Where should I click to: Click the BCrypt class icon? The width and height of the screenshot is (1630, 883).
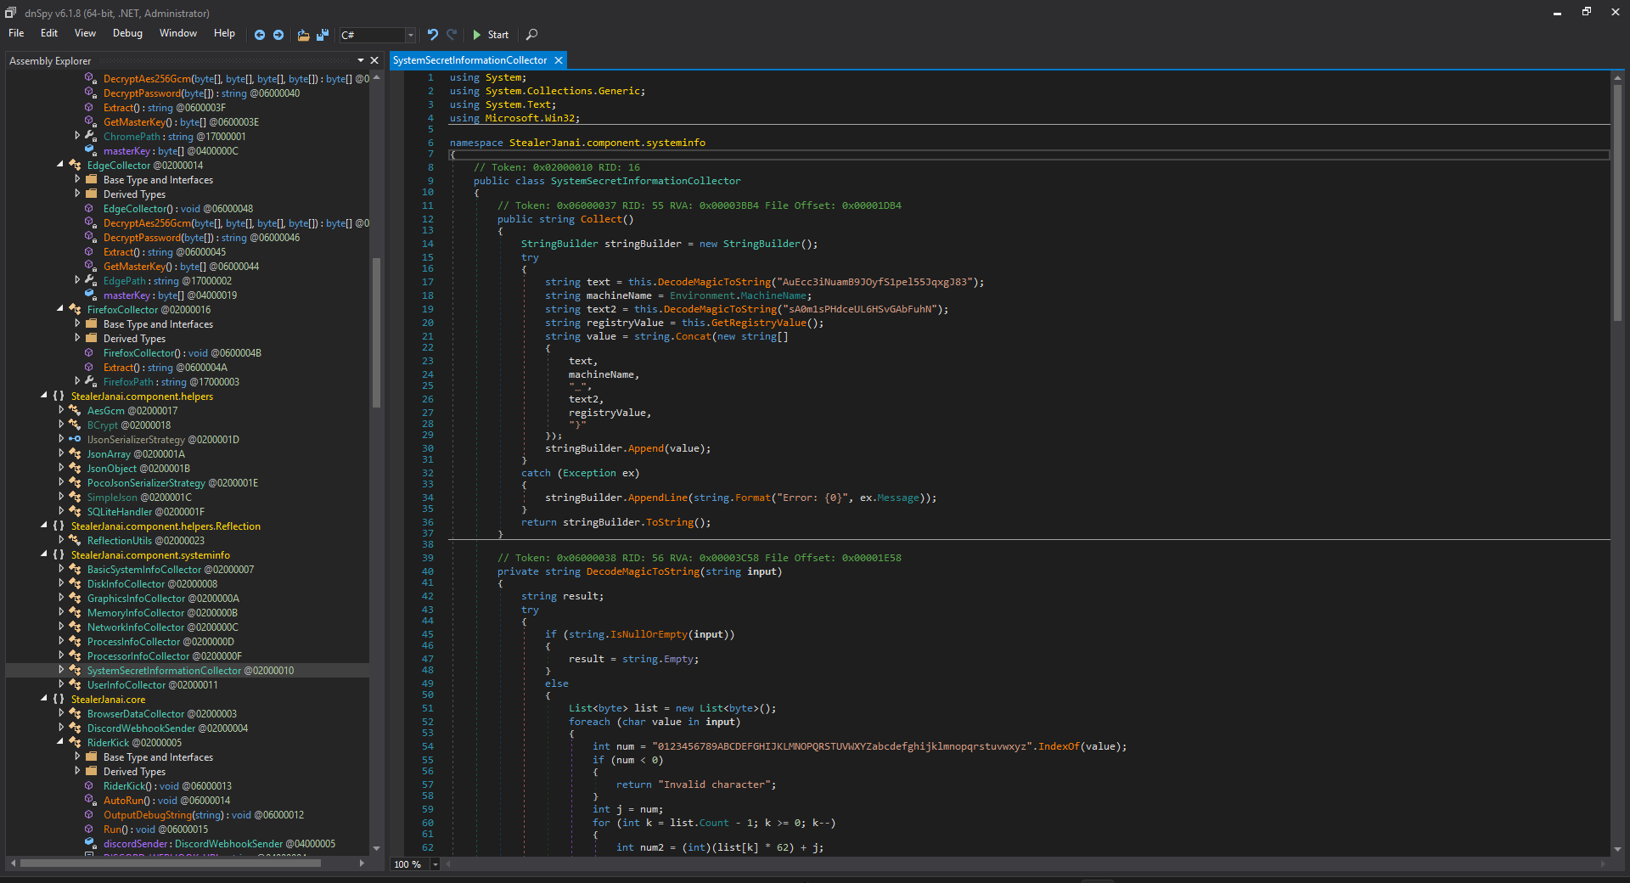click(75, 425)
